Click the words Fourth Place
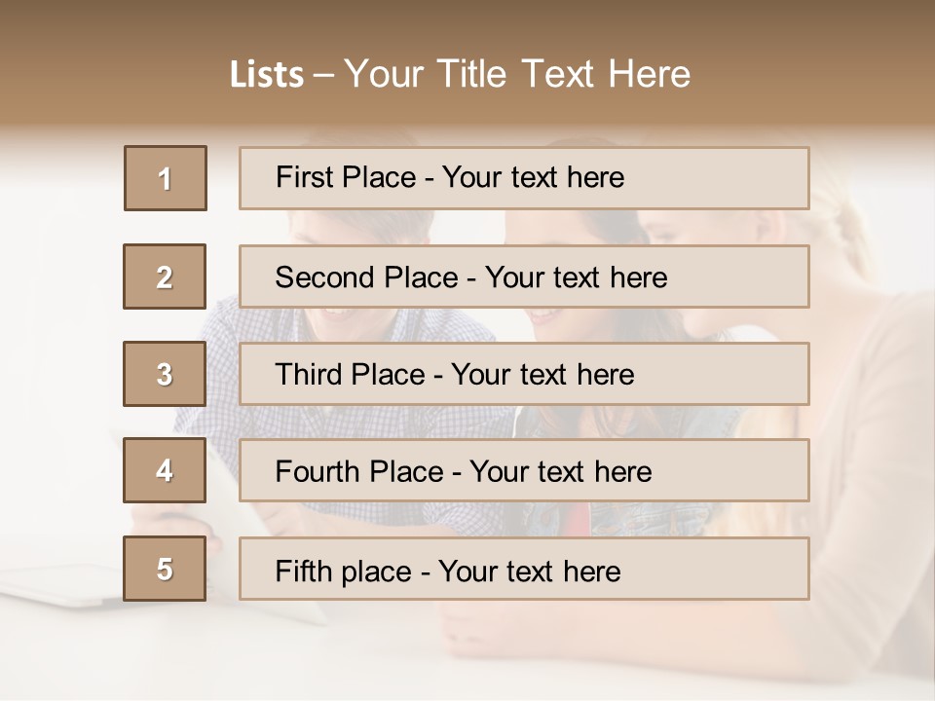935x701 pixels. click(359, 471)
